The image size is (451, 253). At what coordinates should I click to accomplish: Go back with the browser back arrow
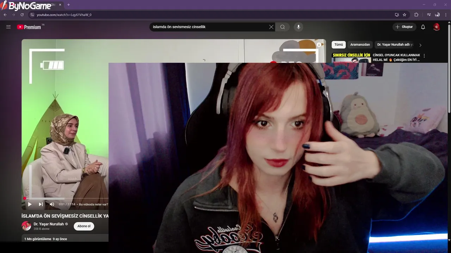point(5,15)
